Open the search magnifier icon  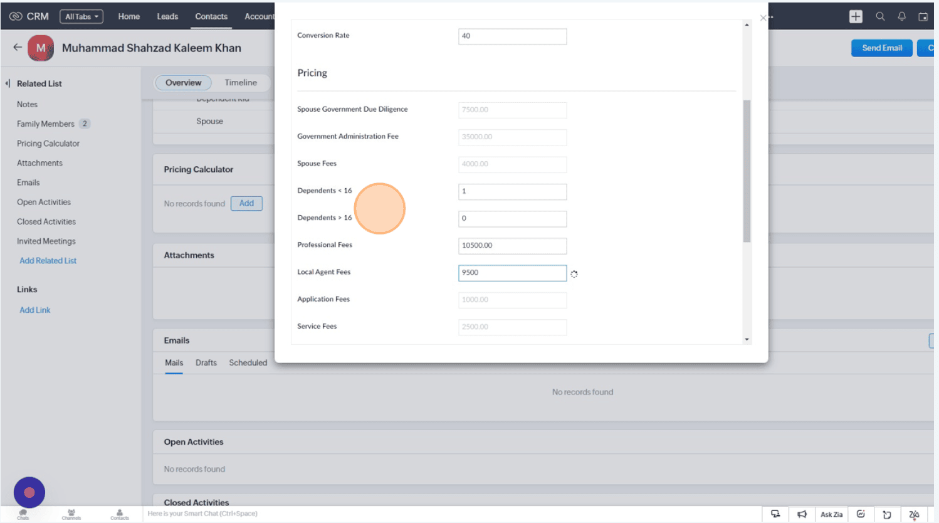[880, 17]
